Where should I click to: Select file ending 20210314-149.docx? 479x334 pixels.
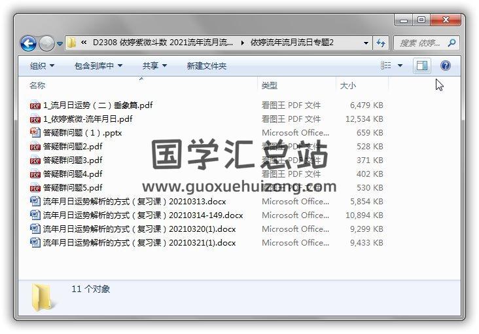pos(143,215)
